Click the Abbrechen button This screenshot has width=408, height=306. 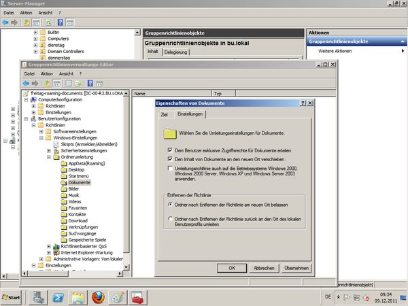click(x=264, y=268)
